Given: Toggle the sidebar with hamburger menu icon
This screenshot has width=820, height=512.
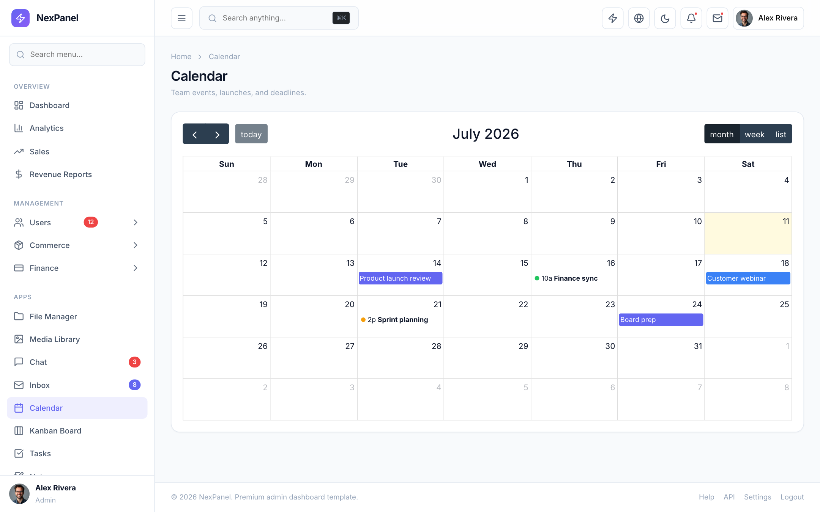Looking at the screenshot, I should pyautogui.click(x=181, y=18).
